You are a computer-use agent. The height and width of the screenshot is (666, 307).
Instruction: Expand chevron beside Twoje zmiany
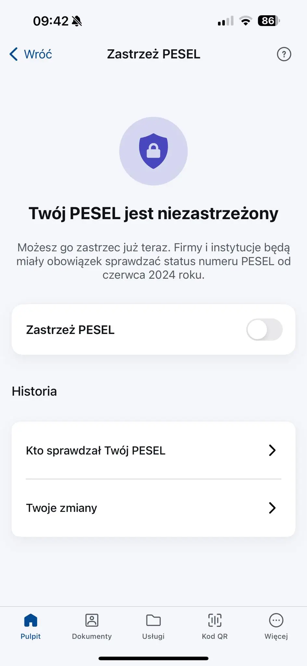272,508
